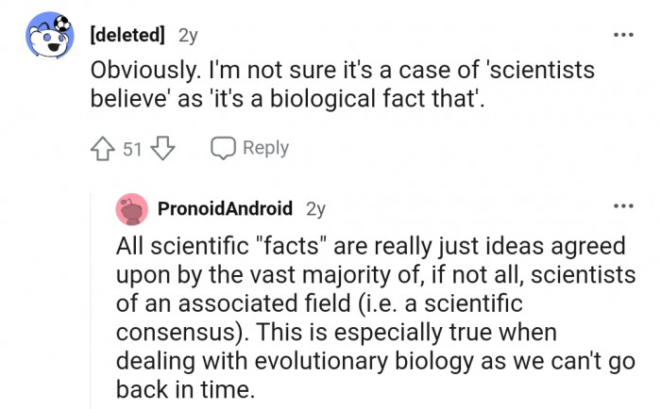Click the 51 vote count

tap(133, 148)
